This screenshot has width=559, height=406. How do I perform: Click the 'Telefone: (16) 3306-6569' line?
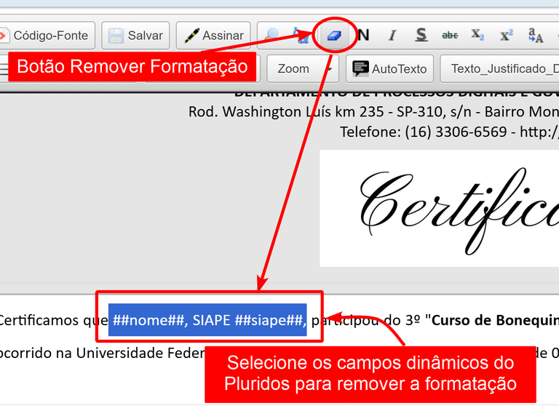423,132
